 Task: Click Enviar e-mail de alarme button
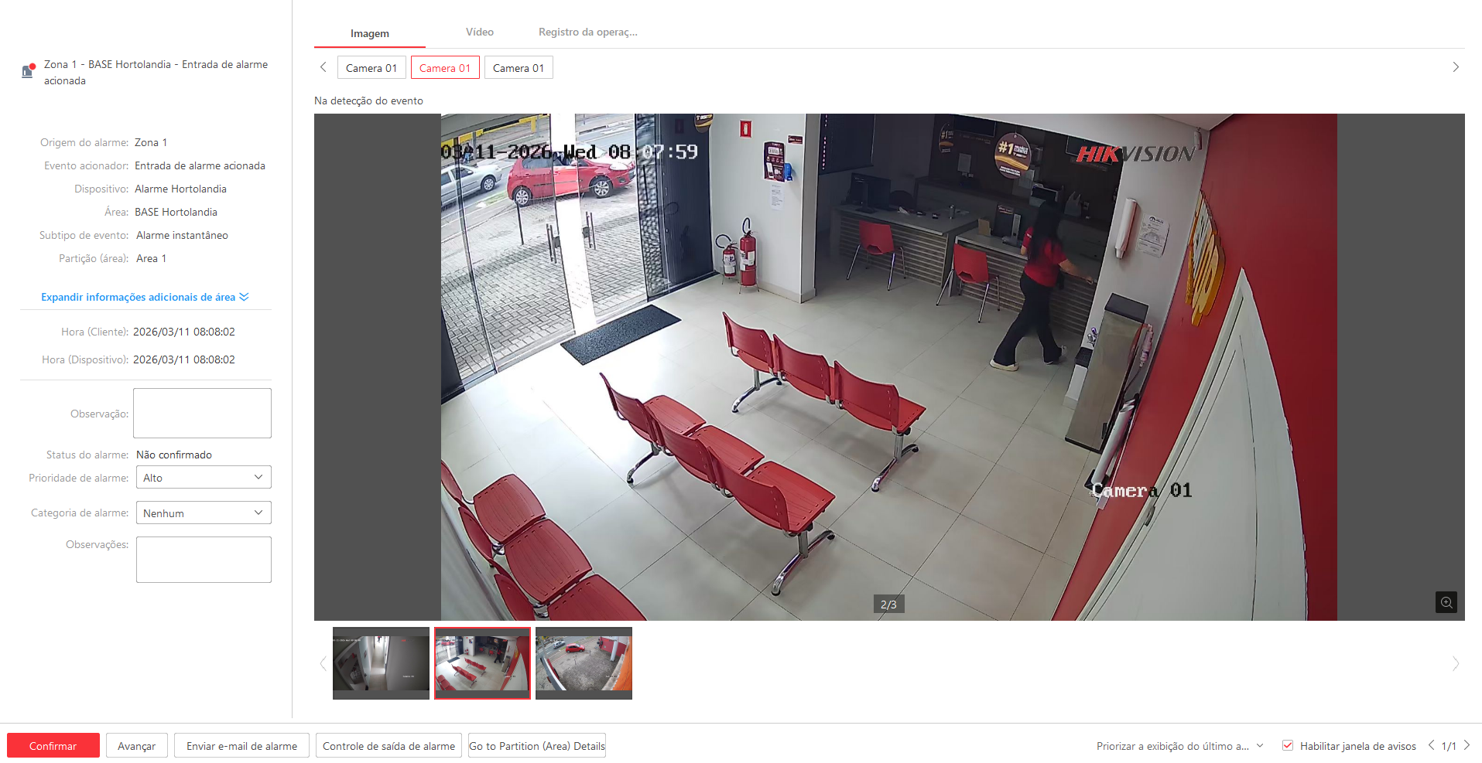point(241,746)
